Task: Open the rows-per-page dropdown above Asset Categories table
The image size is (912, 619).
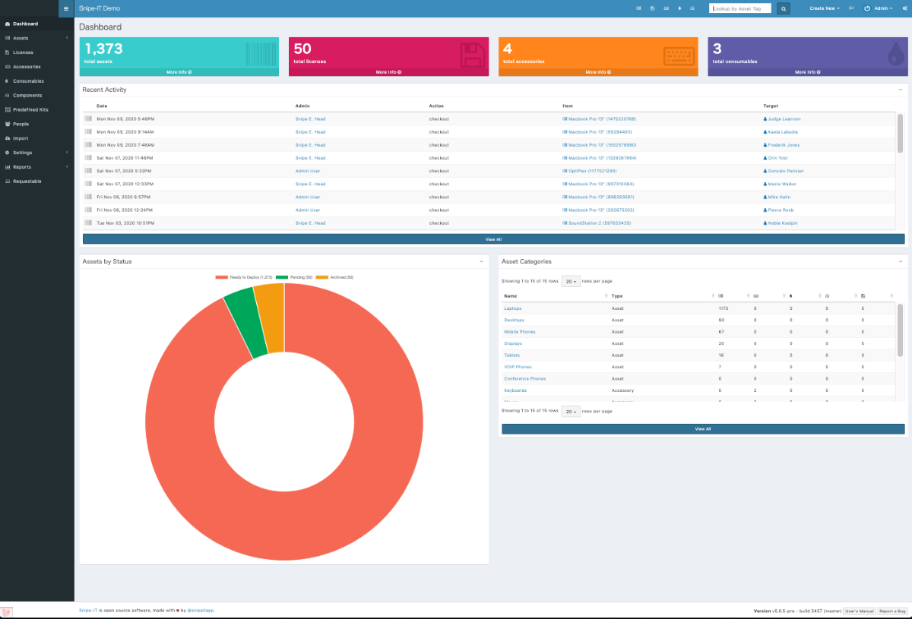Action: click(571, 281)
